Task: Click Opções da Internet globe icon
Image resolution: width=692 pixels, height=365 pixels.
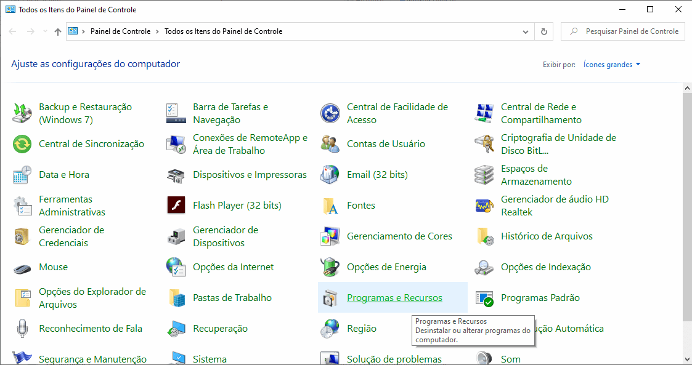Action: (176, 267)
